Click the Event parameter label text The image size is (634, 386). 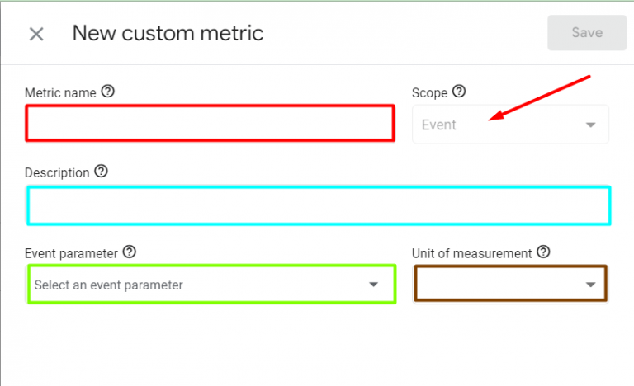(x=71, y=253)
